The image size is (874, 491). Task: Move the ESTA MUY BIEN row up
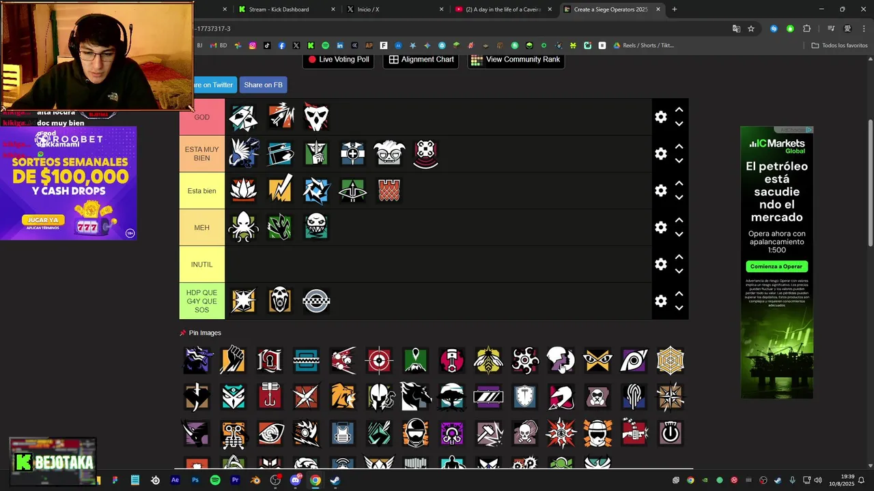[x=679, y=147]
